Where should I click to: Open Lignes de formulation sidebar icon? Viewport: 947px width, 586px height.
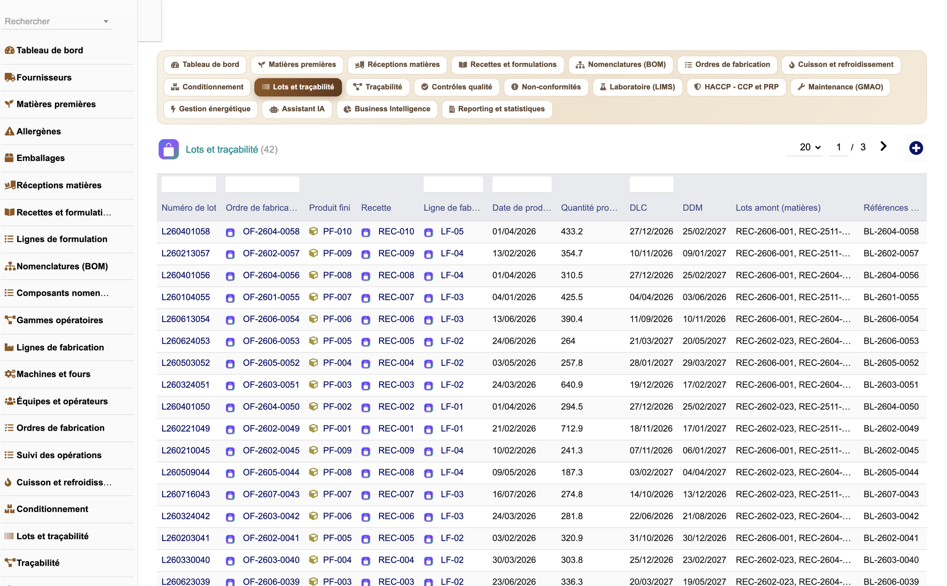[x=9, y=239]
